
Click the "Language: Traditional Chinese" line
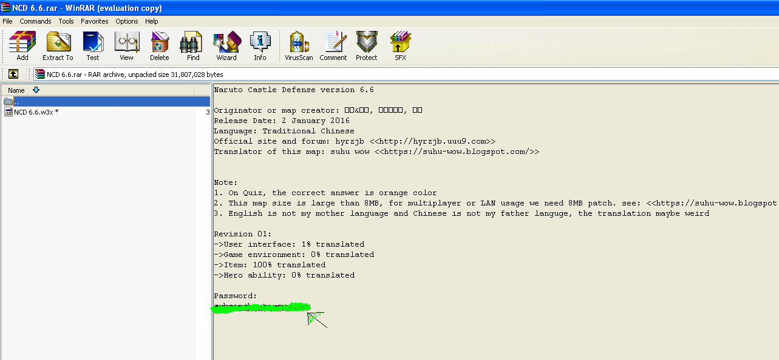[x=284, y=131]
